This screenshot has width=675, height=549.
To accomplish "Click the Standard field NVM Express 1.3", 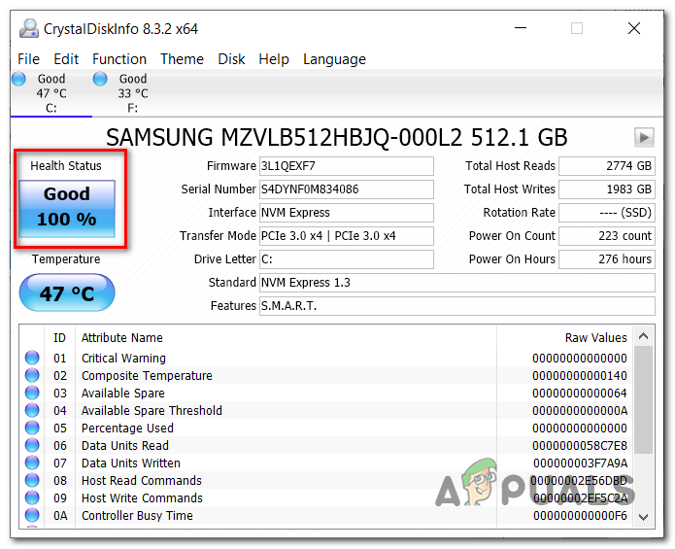I will pos(457,283).
